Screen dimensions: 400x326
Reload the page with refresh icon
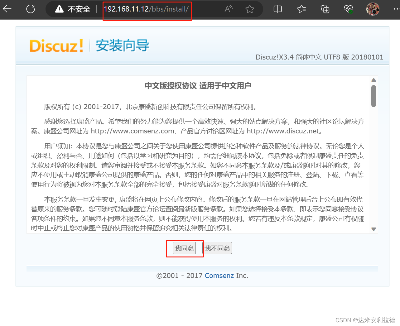(x=31, y=9)
